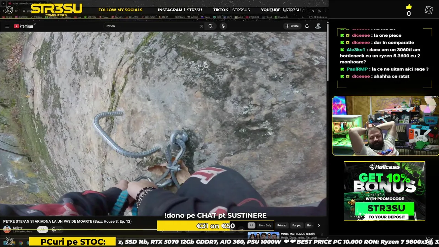Click the '€31 on €50' donation goal bar
This screenshot has height=247, width=439.
point(215,226)
